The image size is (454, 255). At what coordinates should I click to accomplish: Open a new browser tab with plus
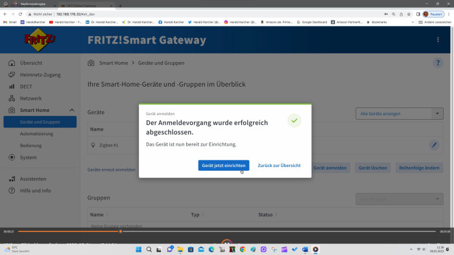[120, 5]
